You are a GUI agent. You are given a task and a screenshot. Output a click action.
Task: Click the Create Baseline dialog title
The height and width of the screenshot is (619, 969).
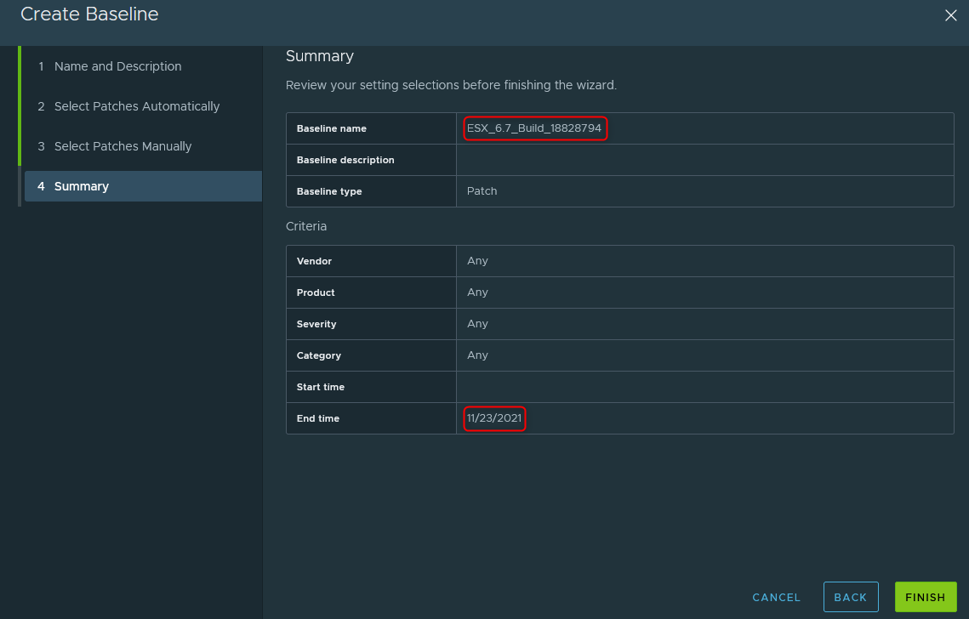coord(89,14)
